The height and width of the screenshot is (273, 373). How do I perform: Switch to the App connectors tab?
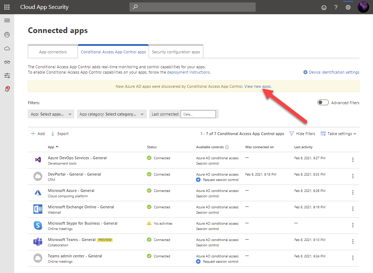[52, 52]
